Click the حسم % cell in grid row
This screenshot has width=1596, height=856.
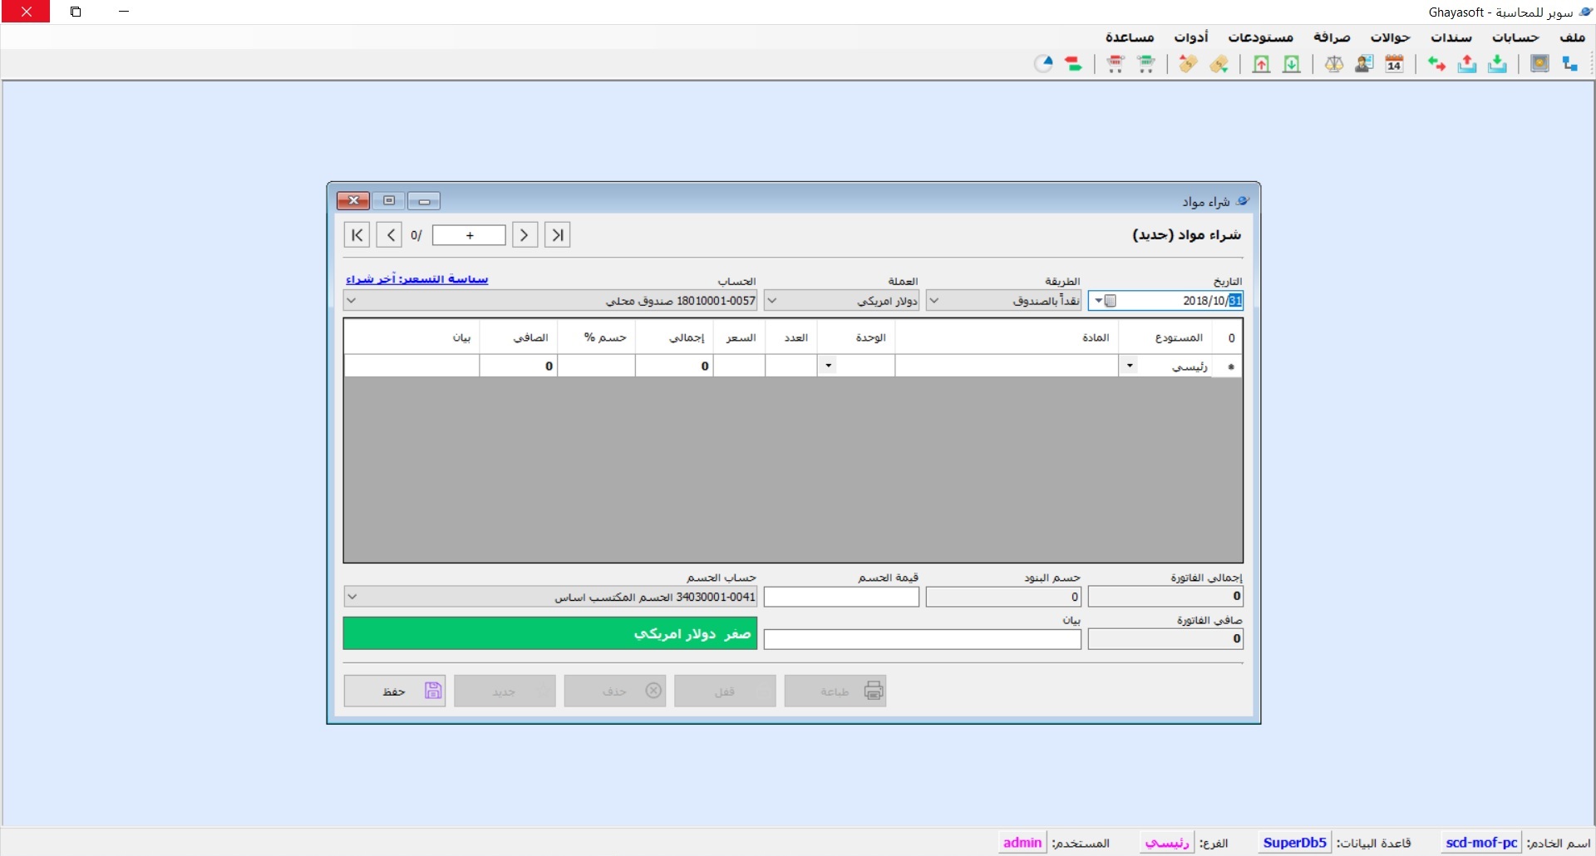pos(597,366)
